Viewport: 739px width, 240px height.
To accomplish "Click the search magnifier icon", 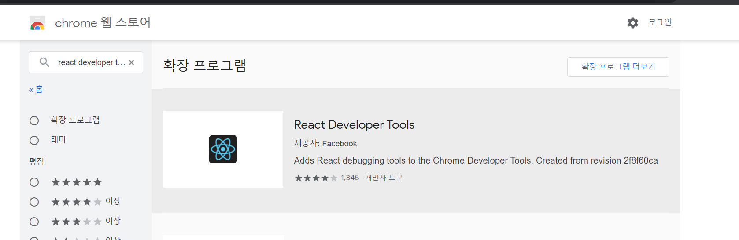I will click(x=44, y=62).
